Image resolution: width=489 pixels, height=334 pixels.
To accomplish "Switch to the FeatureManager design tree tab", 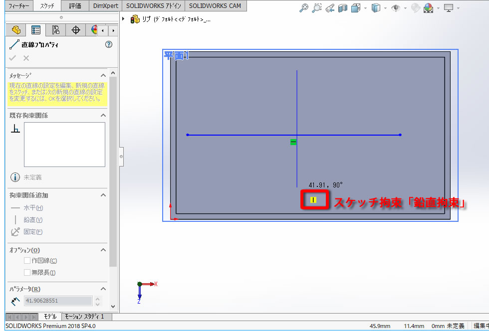I will (16, 30).
